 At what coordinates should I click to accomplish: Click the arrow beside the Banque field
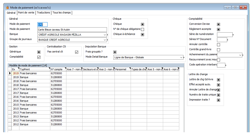click(107, 35)
